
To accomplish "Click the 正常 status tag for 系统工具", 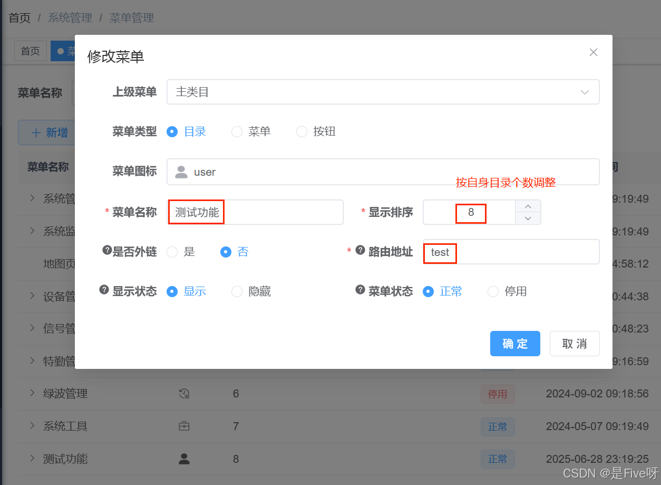I will [x=498, y=427].
